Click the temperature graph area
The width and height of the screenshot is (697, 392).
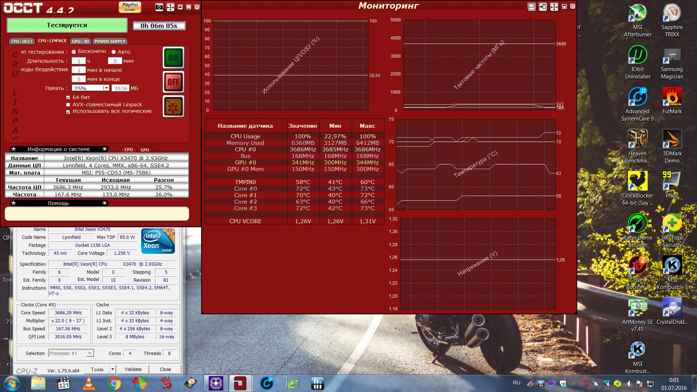(x=476, y=164)
